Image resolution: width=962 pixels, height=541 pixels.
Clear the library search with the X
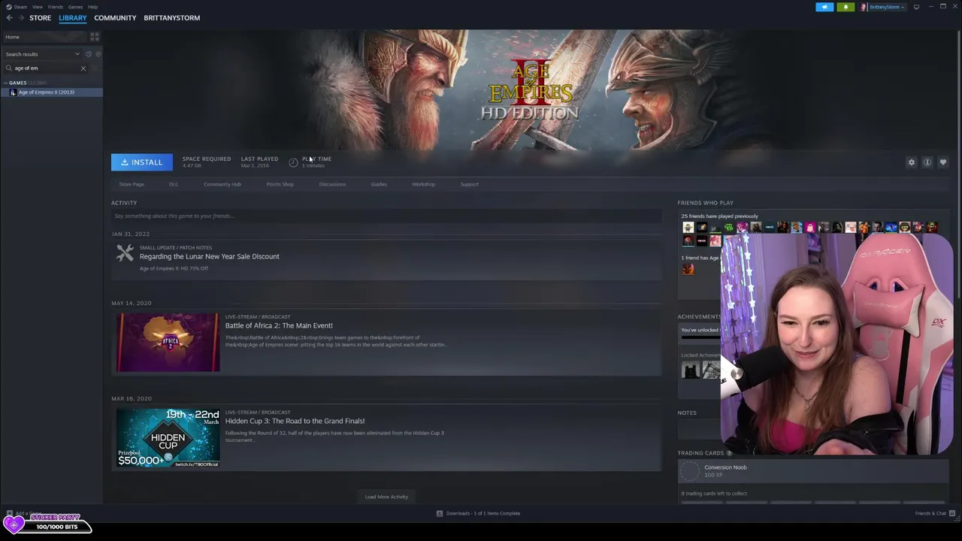click(83, 68)
